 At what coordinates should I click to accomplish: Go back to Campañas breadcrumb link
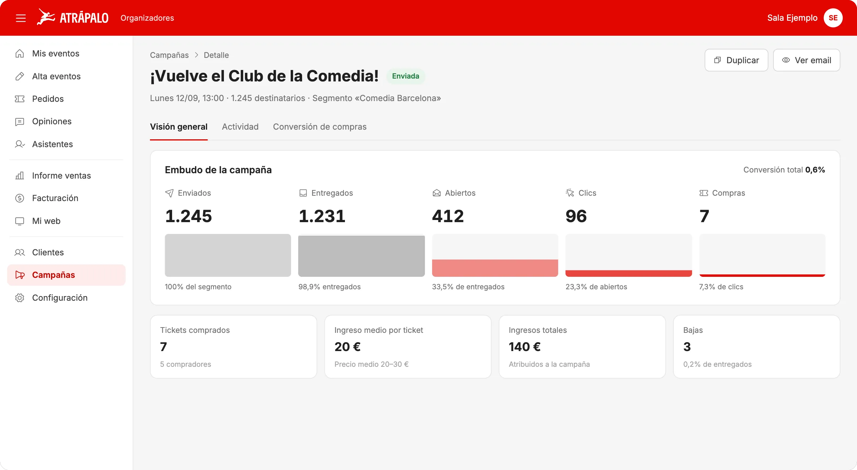(x=169, y=55)
